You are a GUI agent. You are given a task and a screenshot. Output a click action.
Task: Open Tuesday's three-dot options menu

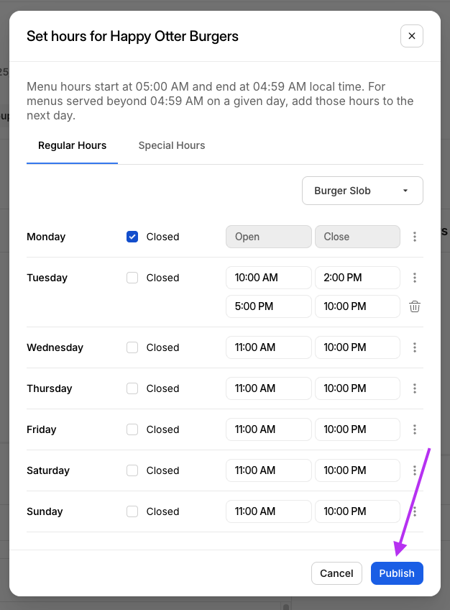pyautogui.click(x=415, y=278)
